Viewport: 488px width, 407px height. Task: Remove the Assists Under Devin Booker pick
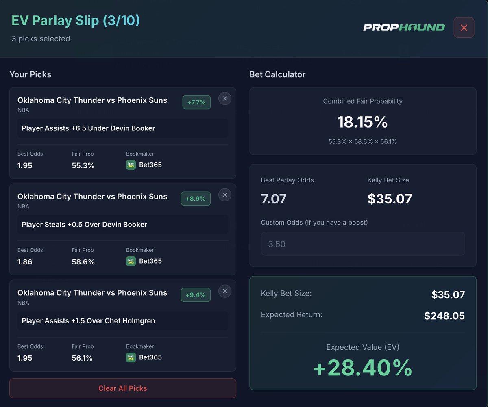click(225, 98)
